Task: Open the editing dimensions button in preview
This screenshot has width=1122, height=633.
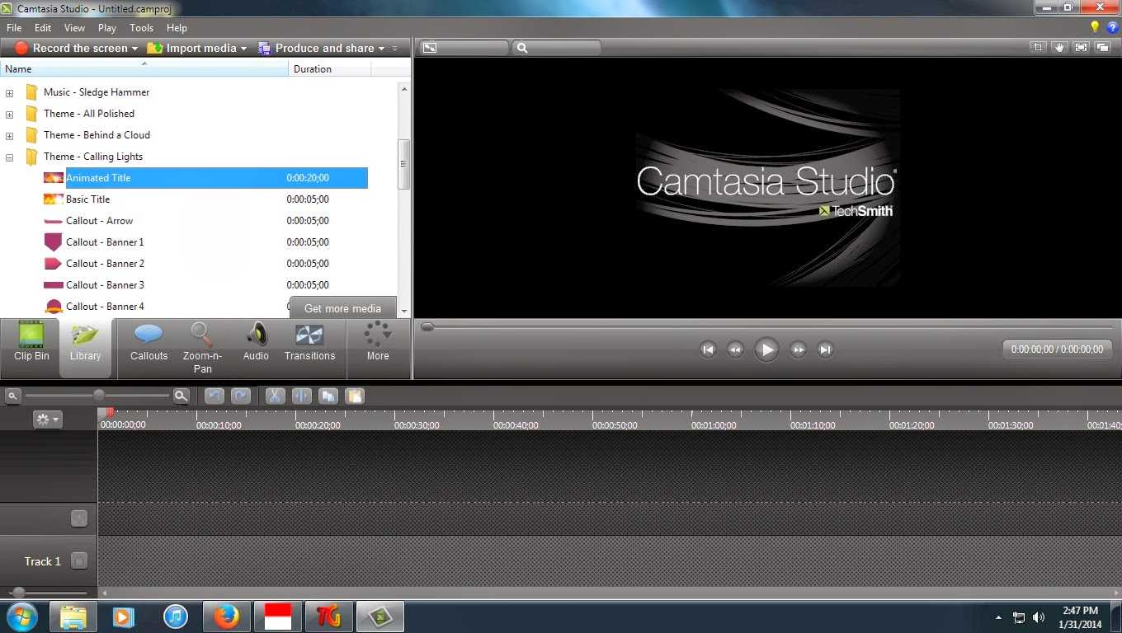Action: (x=429, y=48)
